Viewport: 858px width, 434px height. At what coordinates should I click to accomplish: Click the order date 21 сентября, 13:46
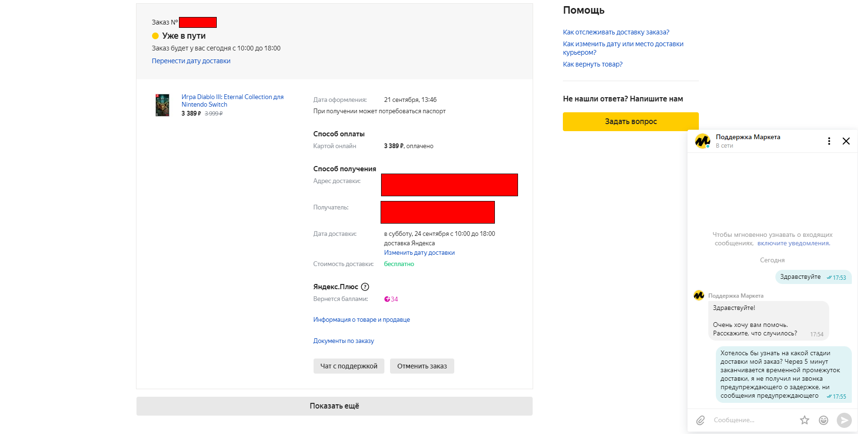coord(410,100)
